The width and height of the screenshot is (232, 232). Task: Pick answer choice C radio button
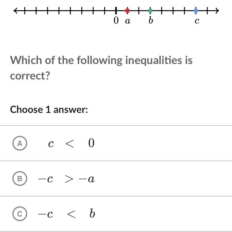click(x=20, y=214)
